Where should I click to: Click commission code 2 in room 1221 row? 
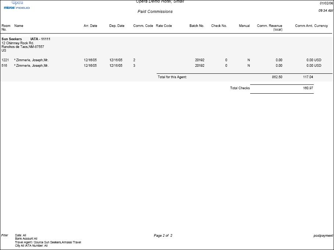coord(134,60)
